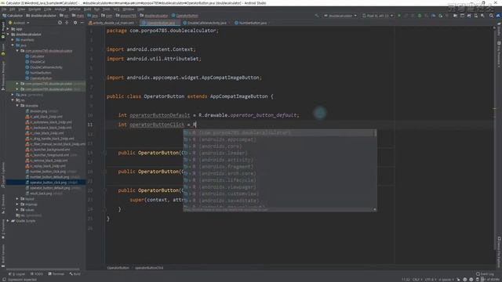This screenshot has height=282, width=502.
Task: Collapse the drawable folder
Action: click(17, 106)
